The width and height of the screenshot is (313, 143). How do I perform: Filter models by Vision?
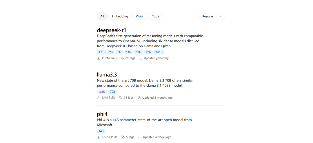[140, 17]
